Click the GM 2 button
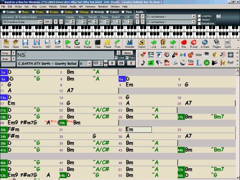240x180 pixels. 48,22
